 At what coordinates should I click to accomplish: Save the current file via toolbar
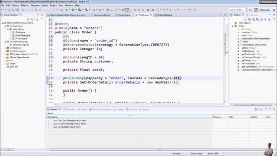tap(9, 10)
